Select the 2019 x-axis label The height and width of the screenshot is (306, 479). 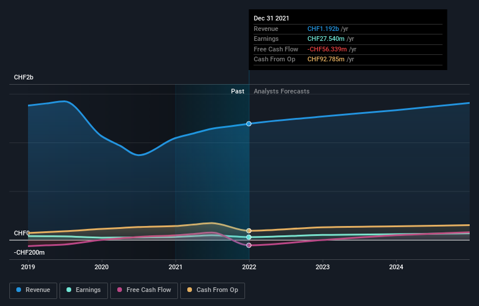point(28,267)
